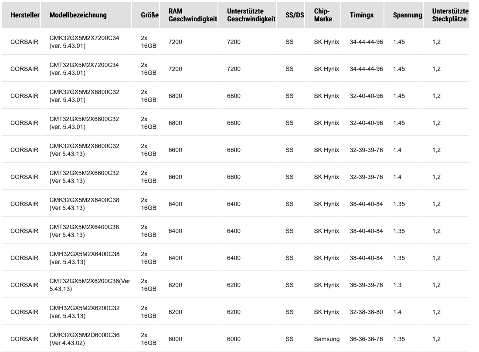Click SS in the CMK32GX5M2D6000C36 row
Image resolution: width=479 pixels, height=352 pixels.
[x=289, y=339]
